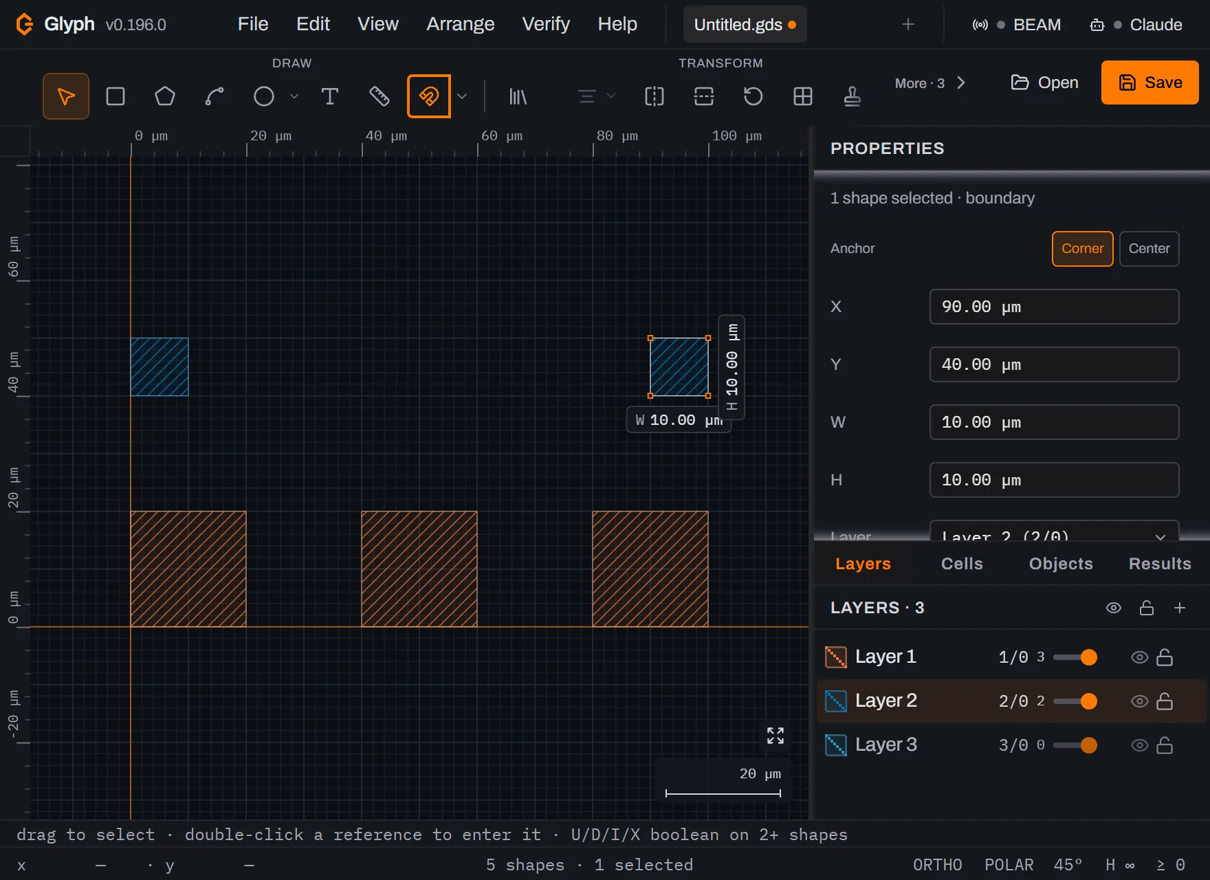Image resolution: width=1210 pixels, height=880 pixels.
Task: Click the Claude assistant button
Action: click(1136, 25)
